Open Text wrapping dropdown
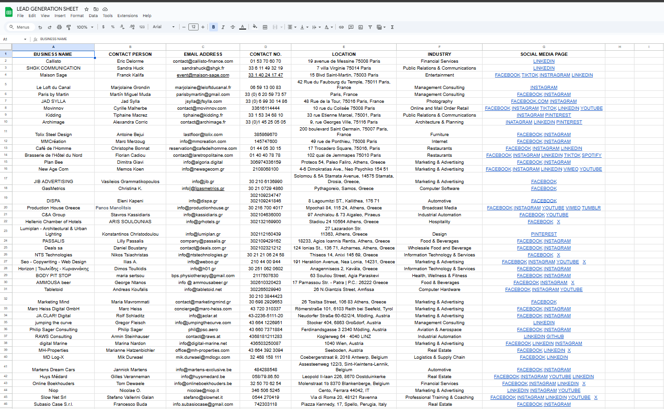Viewport: 664px width, 409px height. (x=316, y=27)
